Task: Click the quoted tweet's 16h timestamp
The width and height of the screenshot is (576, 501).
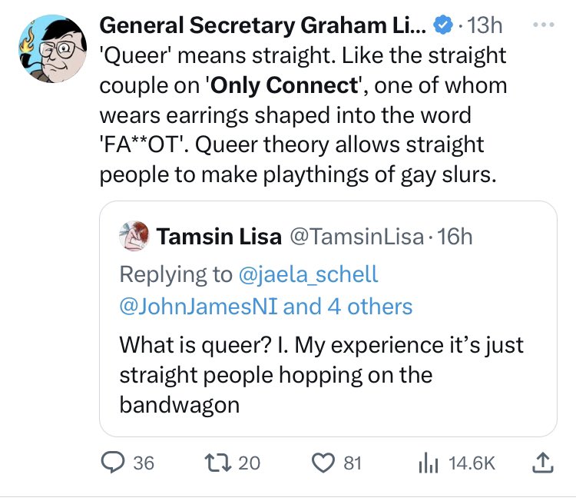Action: (x=455, y=237)
